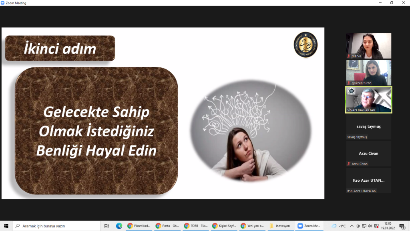Launch Microsoft Edge from the taskbar
The height and width of the screenshot is (231, 410).
click(119, 226)
